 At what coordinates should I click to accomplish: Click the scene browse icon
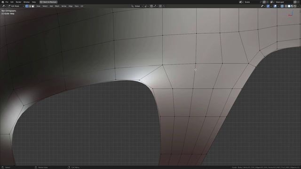click(241, 2)
